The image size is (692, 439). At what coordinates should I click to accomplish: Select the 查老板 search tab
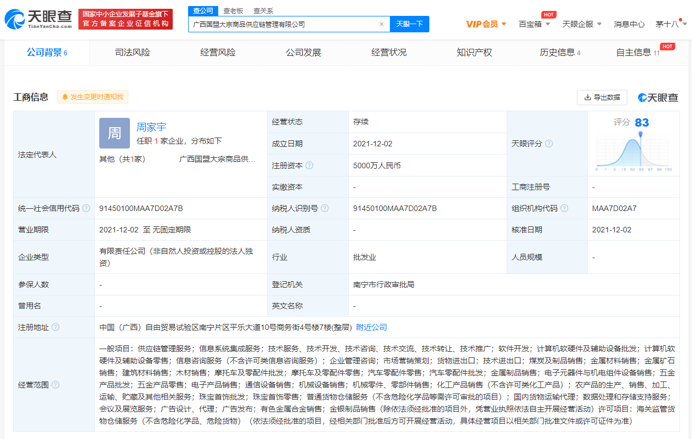click(233, 10)
